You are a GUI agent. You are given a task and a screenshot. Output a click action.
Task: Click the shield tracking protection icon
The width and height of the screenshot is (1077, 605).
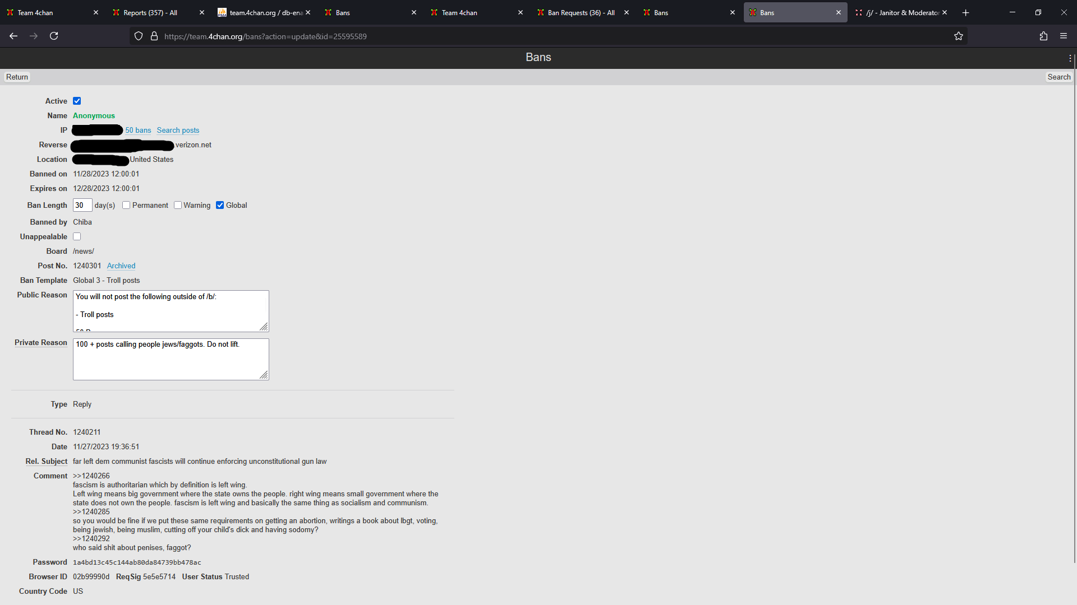(x=139, y=36)
